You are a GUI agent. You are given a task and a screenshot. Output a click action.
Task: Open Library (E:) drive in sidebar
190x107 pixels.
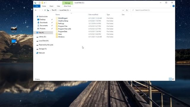(x=42, y=37)
